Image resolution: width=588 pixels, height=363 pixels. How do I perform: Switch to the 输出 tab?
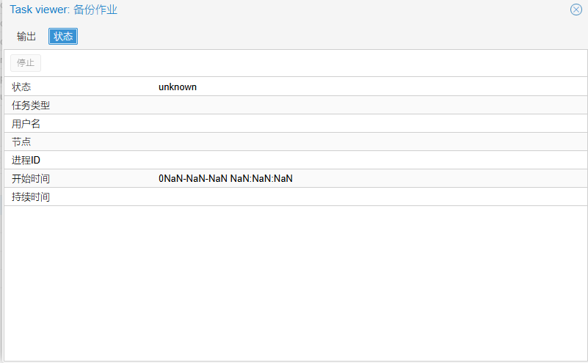tap(26, 37)
